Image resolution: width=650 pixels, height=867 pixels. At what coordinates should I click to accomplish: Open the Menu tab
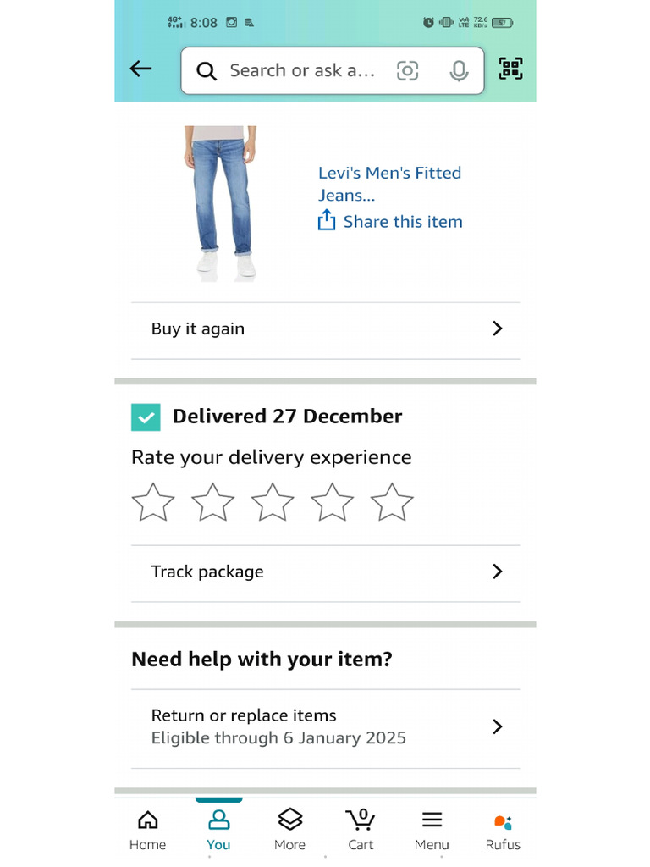tap(432, 828)
